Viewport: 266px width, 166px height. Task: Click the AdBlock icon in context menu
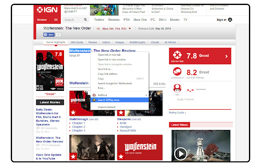[94, 95]
